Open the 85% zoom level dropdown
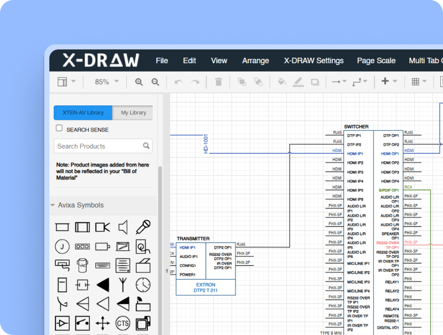This screenshot has height=335, width=443. tap(106, 82)
